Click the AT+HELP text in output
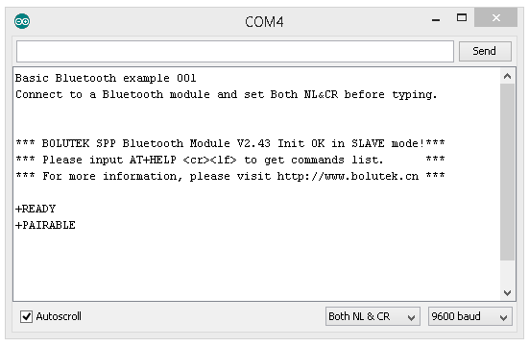Screen dimensions: 529x347 pos(153,160)
